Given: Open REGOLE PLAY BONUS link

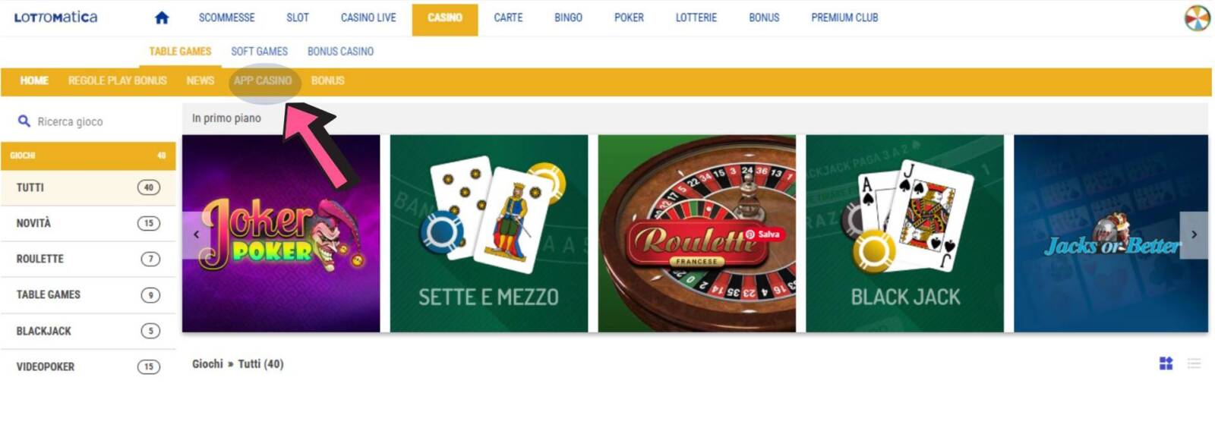Looking at the screenshot, I should point(118,80).
